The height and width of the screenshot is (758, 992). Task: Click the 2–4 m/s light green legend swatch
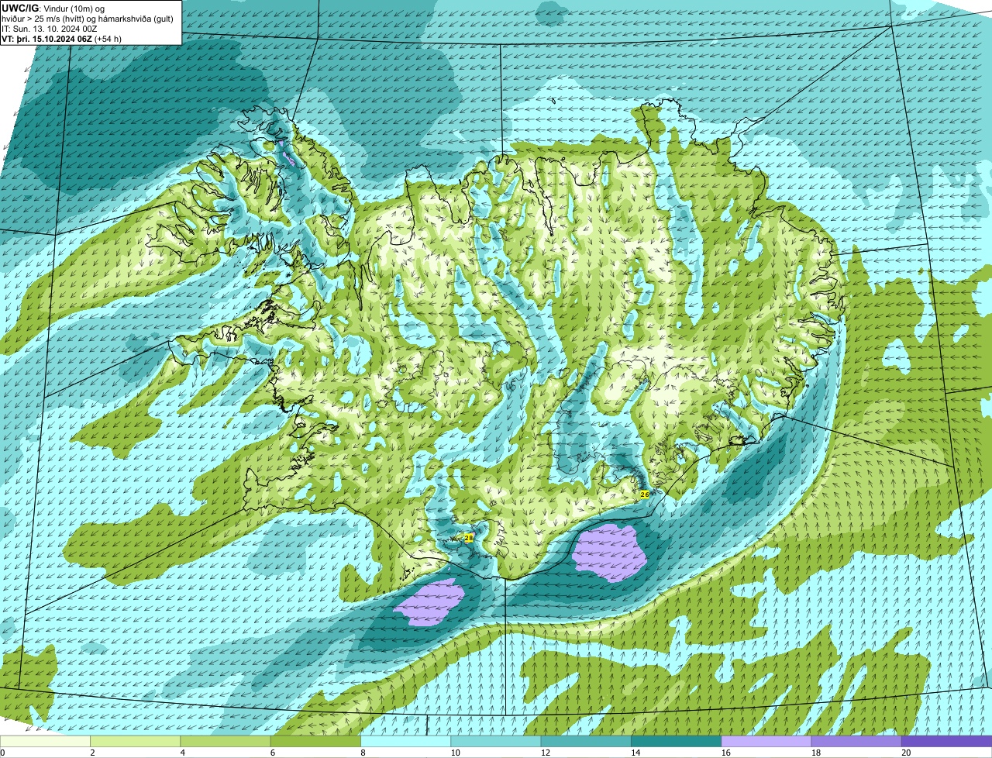[136, 742]
